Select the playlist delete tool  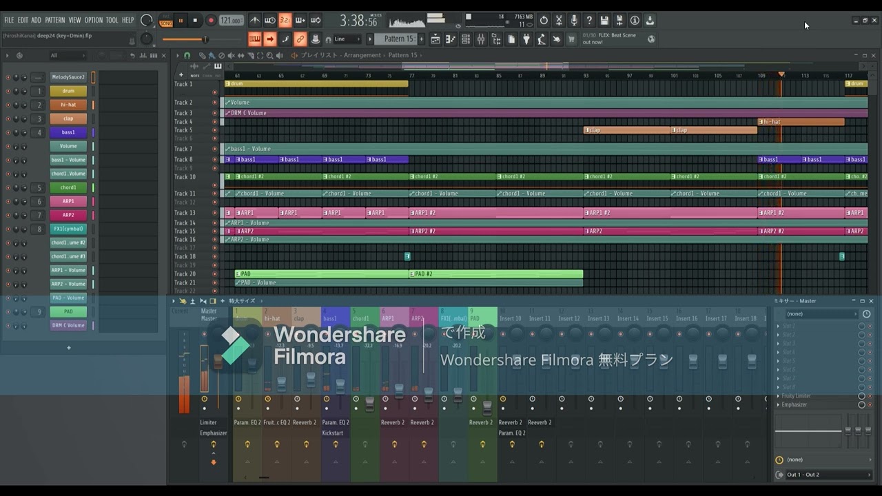coord(220,55)
